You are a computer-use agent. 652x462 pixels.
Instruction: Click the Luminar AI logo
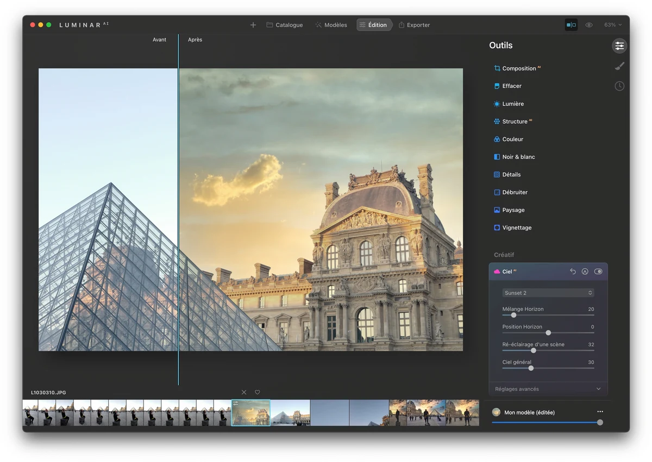(84, 25)
